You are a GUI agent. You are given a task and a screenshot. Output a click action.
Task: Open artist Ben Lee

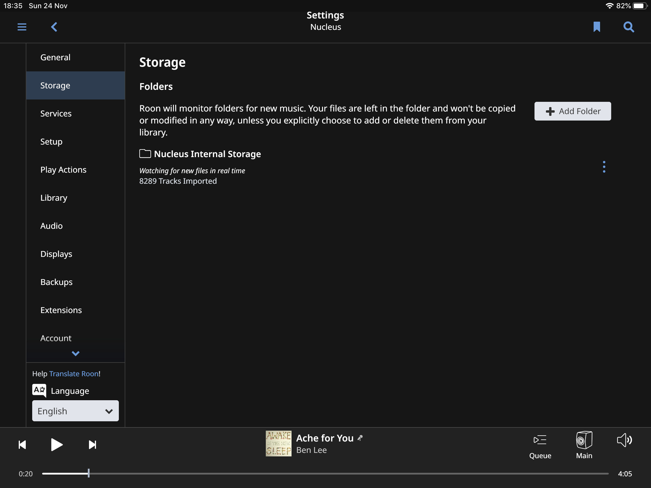[x=311, y=450]
